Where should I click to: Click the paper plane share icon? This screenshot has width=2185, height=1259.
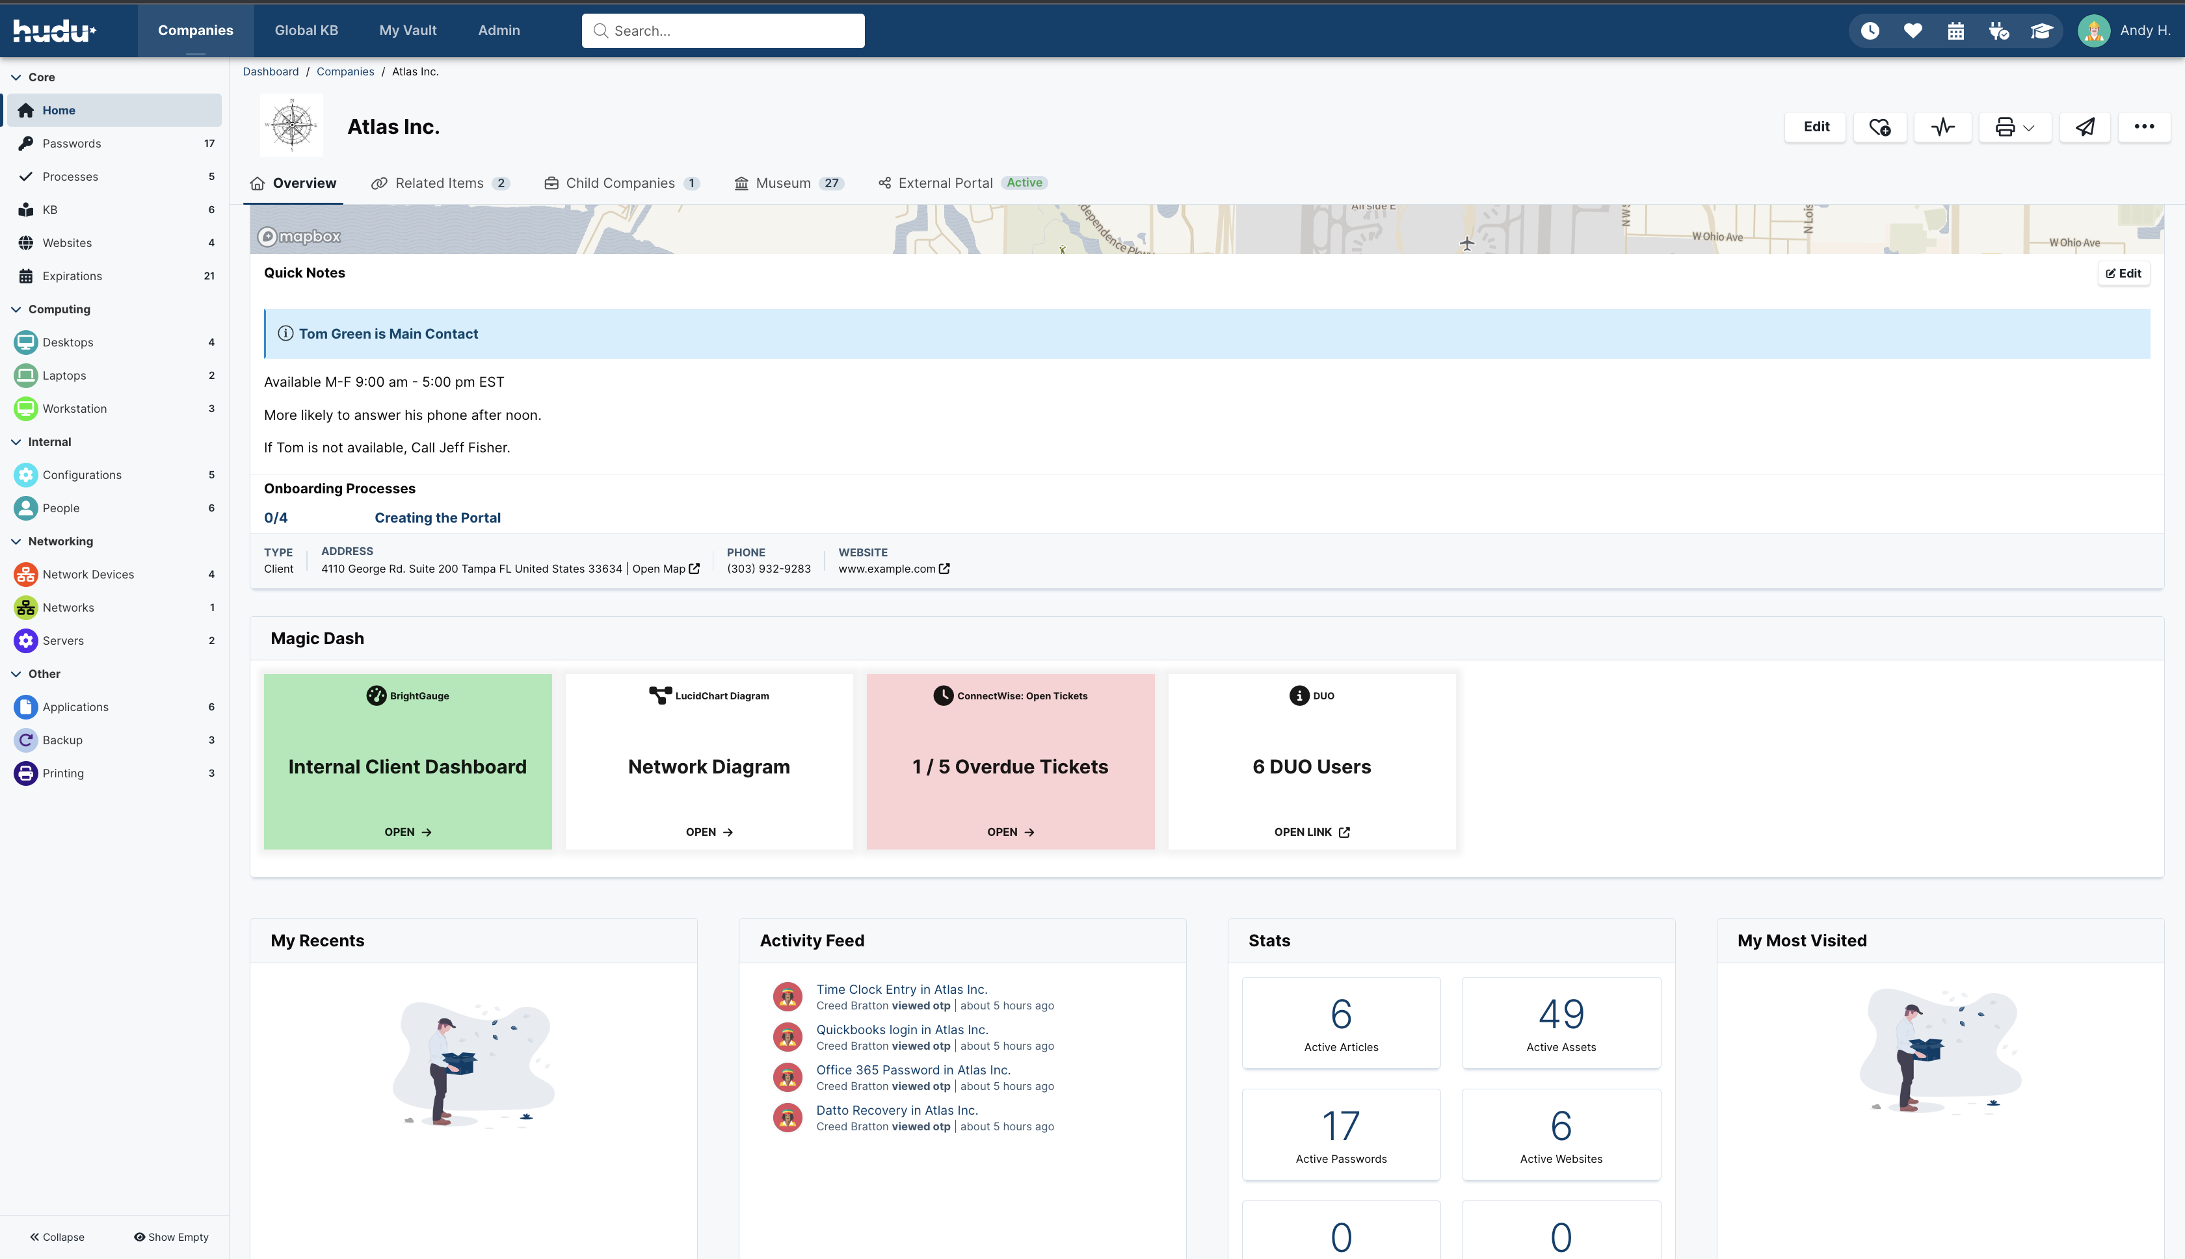pos(2085,127)
